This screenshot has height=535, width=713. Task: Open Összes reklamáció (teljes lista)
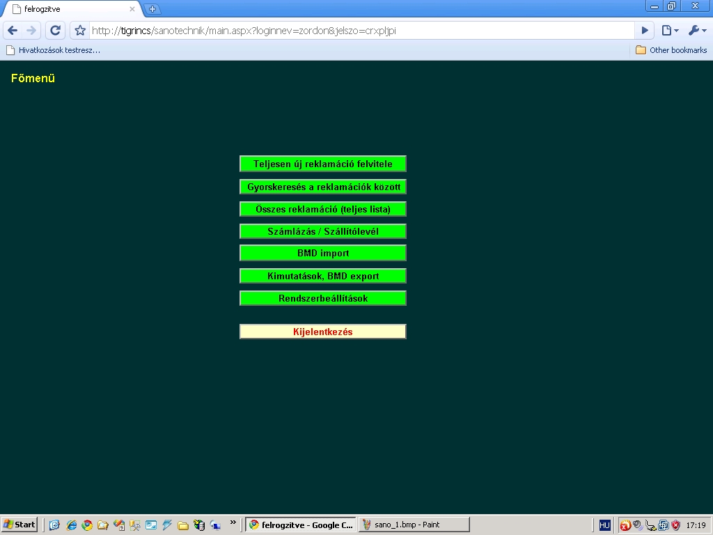point(323,209)
